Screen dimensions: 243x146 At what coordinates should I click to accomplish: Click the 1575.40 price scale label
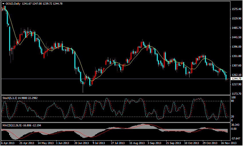(x=236, y=9)
